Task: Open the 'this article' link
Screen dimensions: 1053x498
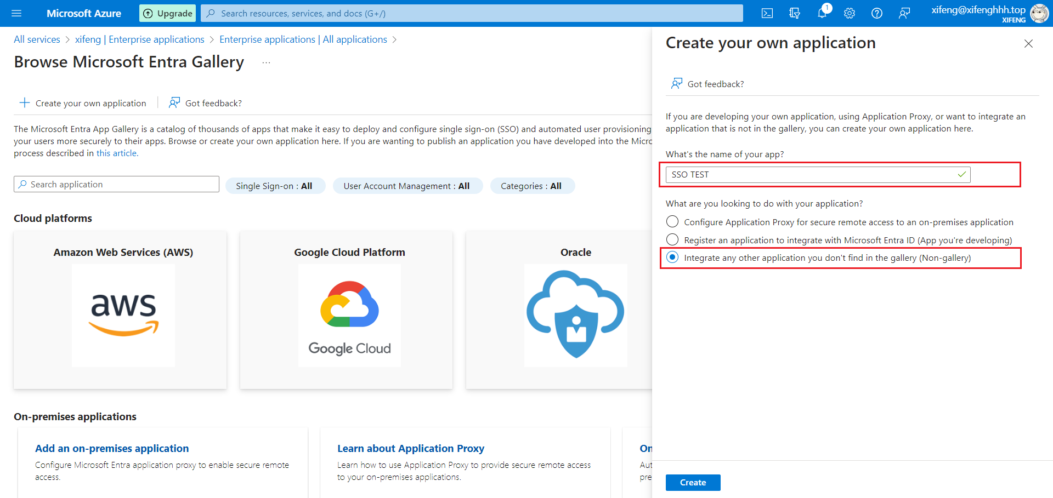Action: coord(117,153)
